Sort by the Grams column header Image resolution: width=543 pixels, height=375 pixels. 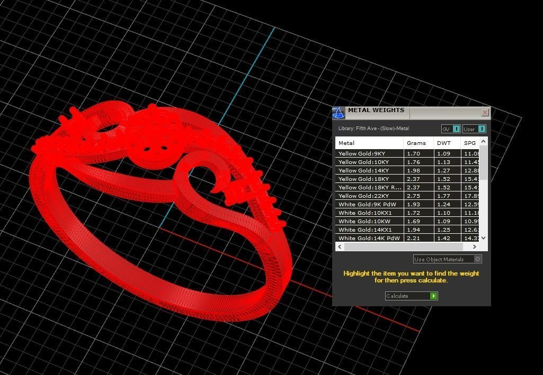pyautogui.click(x=419, y=143)
